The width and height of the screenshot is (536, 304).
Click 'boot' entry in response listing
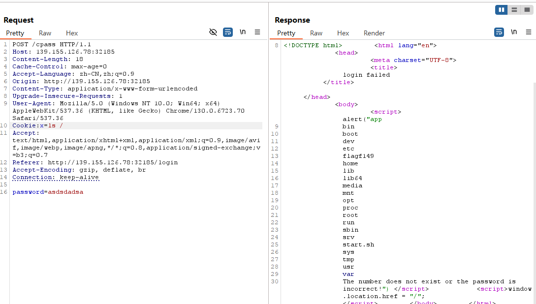pos(350,134)
